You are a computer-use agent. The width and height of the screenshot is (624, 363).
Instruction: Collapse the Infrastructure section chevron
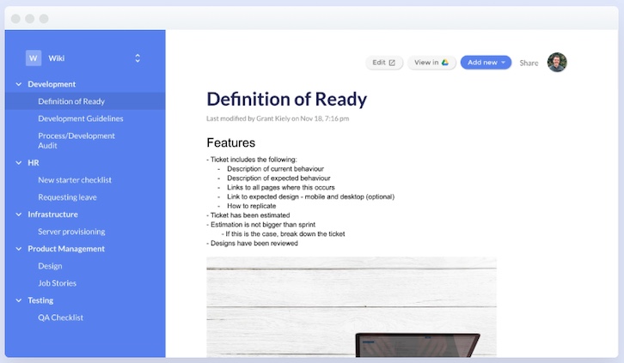pos(18,215)
